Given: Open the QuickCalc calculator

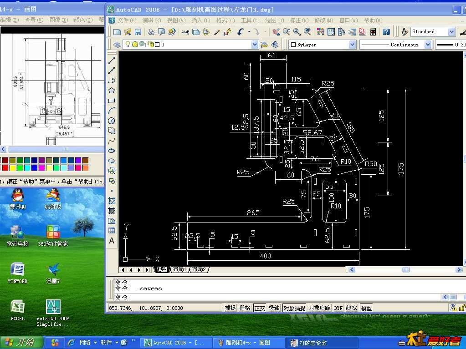Looking at the screenshot, I should click(373, 32).
